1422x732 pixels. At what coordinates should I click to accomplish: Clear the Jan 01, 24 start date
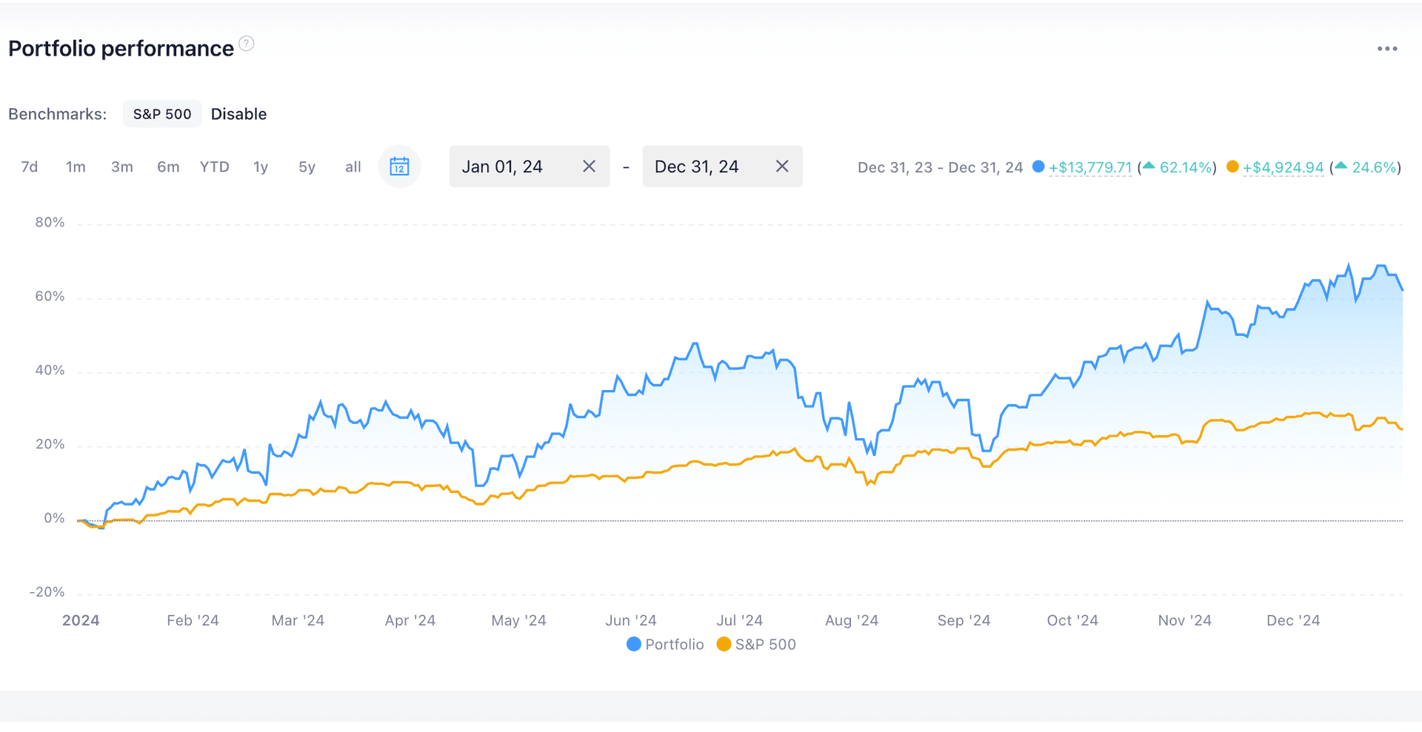point(589,167)
